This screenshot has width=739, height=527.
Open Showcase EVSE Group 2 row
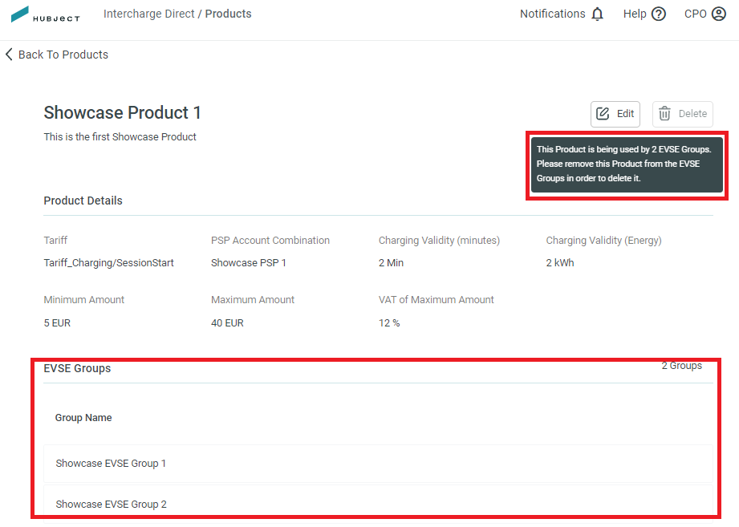pyautogui.click(x=378, y=504)
